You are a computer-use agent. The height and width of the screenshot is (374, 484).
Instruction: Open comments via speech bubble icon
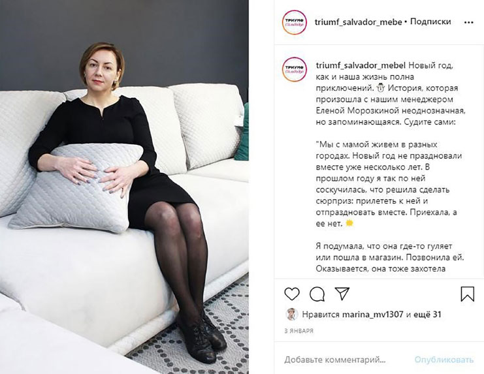point(317,294)
